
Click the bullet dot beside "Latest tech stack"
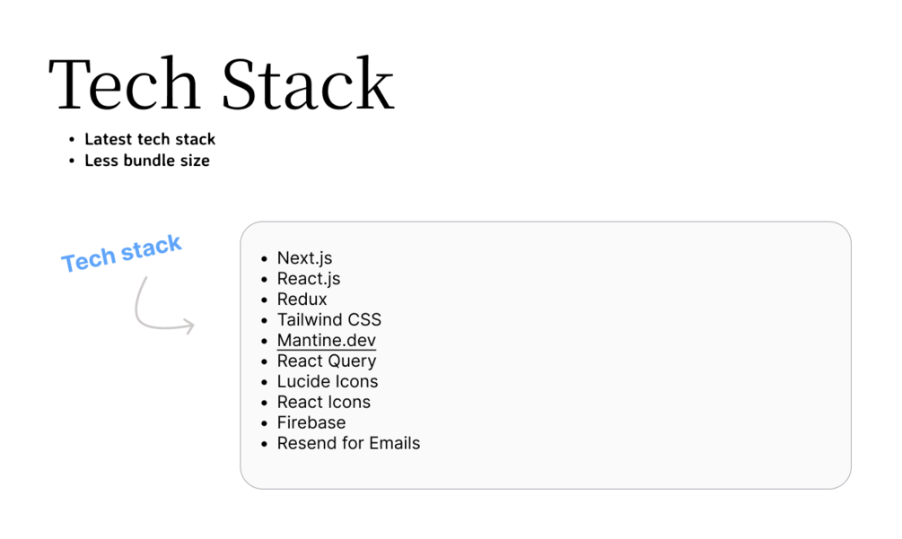72,140
